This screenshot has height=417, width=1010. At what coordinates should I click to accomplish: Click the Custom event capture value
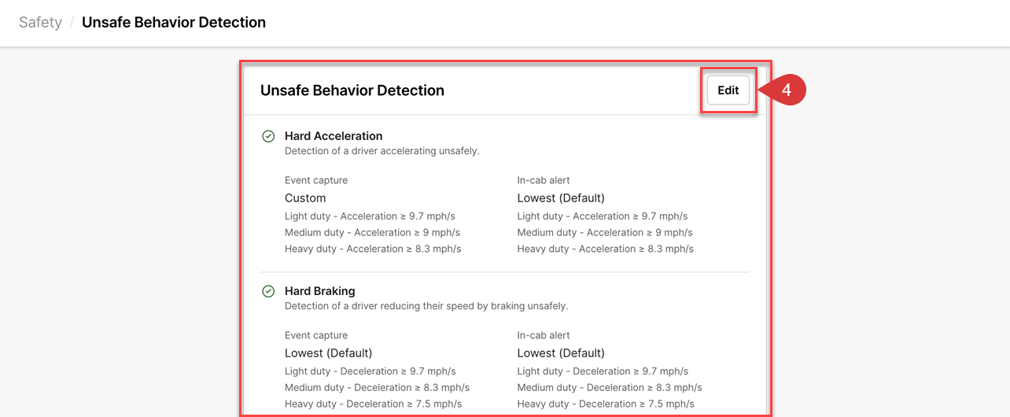305,198
